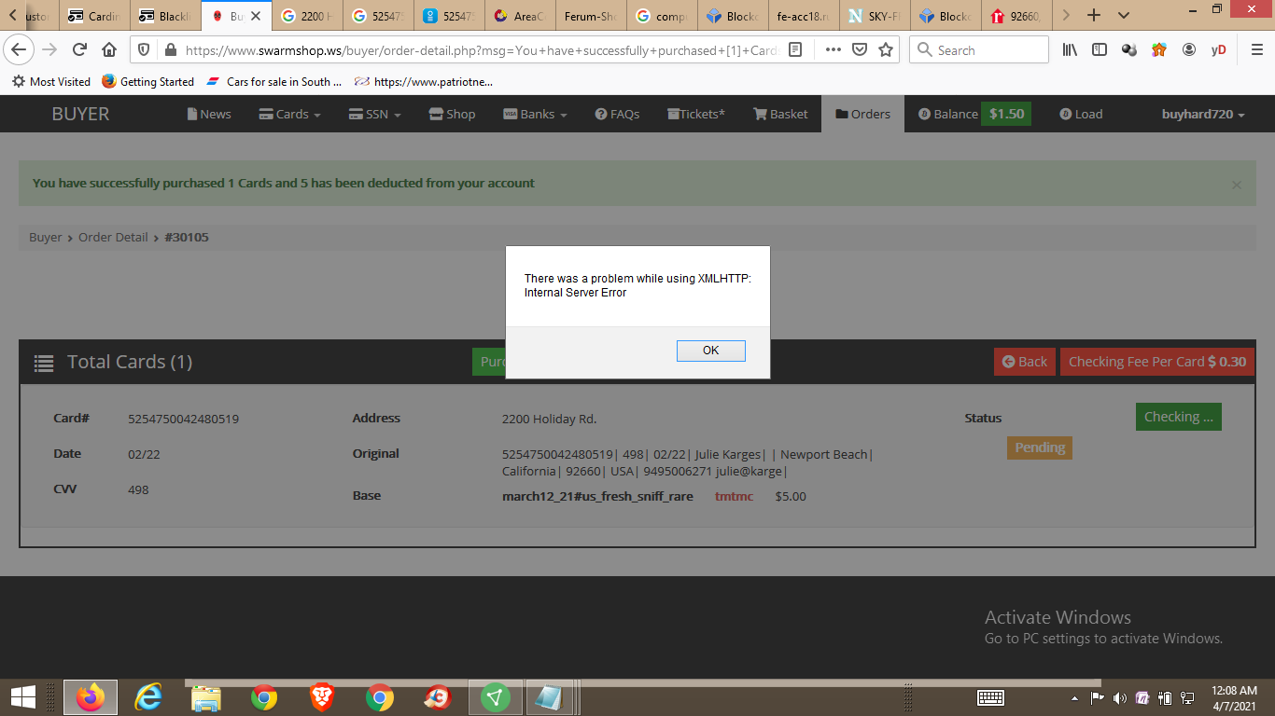Open the Banks dropdown
The image size is (1275, 716).
point(534,113)
